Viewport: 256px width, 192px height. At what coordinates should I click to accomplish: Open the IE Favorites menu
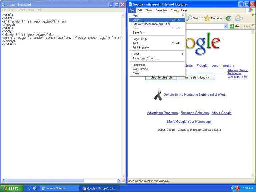[161, 10]
